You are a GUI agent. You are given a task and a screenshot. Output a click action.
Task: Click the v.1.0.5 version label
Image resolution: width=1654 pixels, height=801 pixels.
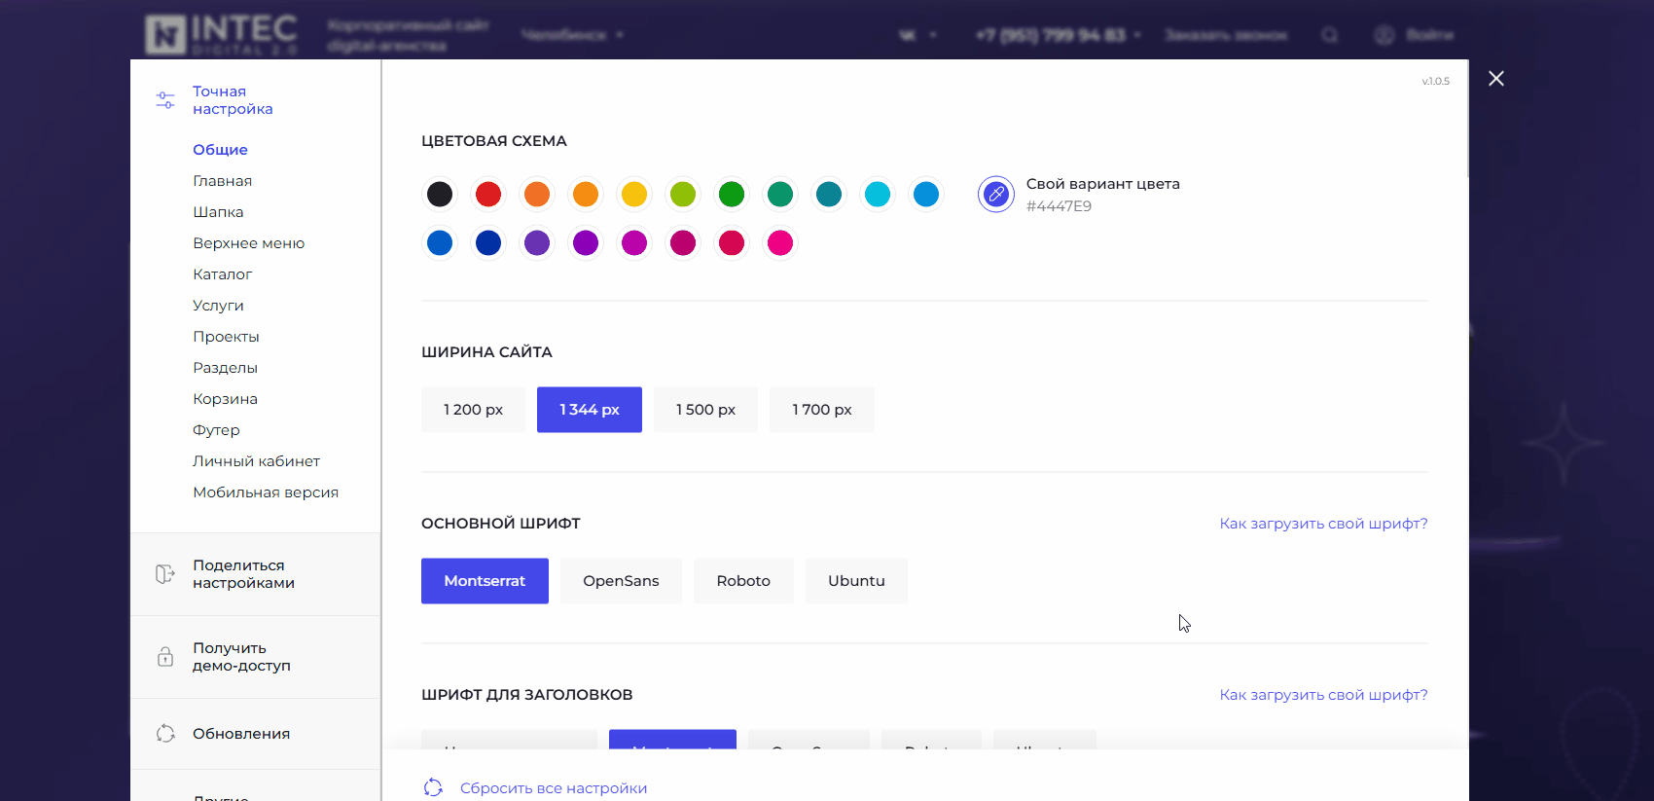(x=1435, y=82)
